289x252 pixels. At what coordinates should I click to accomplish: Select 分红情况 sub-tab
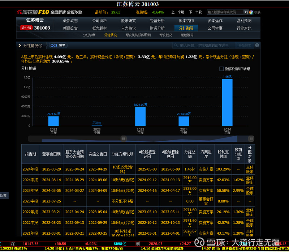click(111, 35)
